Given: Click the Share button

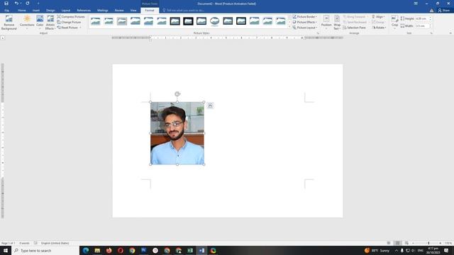Looking at the screenshot, I should tap(444, 11).
